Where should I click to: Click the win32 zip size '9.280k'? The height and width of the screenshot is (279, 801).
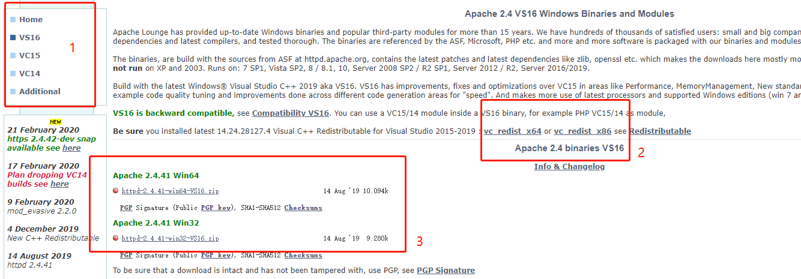[x=378, y=238]
